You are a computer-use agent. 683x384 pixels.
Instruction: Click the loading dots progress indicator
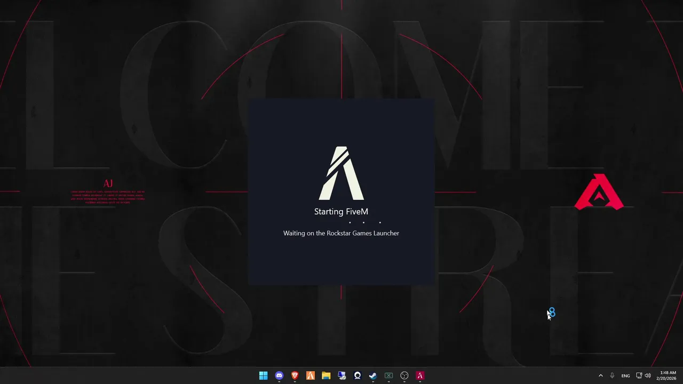point(365,222)
